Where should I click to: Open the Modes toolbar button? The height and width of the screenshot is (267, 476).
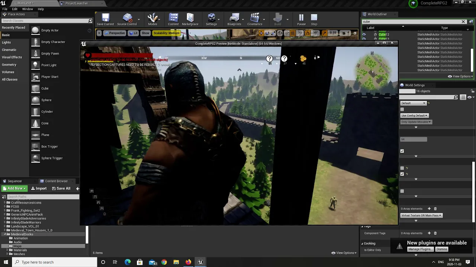[x=152, y=19]
